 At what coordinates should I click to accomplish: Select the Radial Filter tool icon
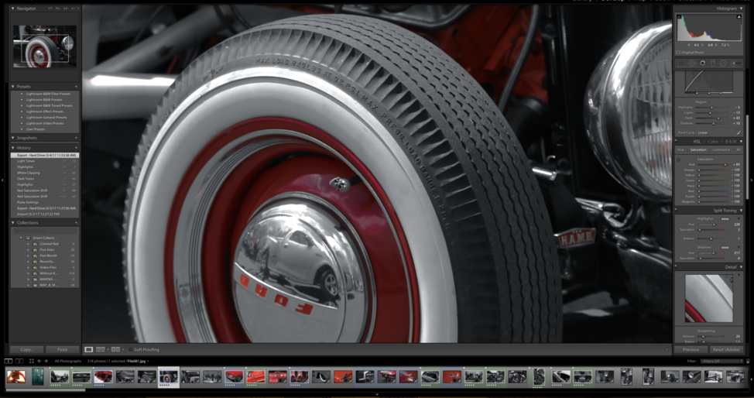click(x=723, y=63)
